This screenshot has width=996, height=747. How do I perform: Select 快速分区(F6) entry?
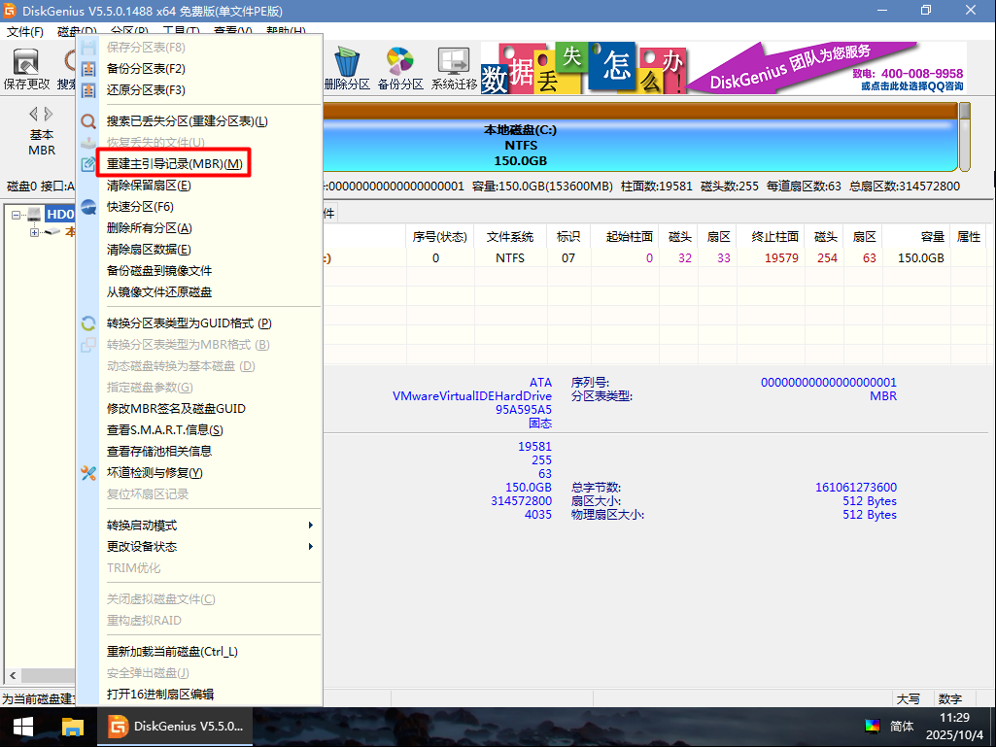pos(140,207)
